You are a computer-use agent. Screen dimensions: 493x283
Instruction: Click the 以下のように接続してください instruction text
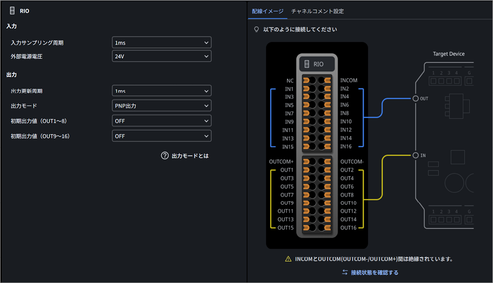tap(300, 29)
